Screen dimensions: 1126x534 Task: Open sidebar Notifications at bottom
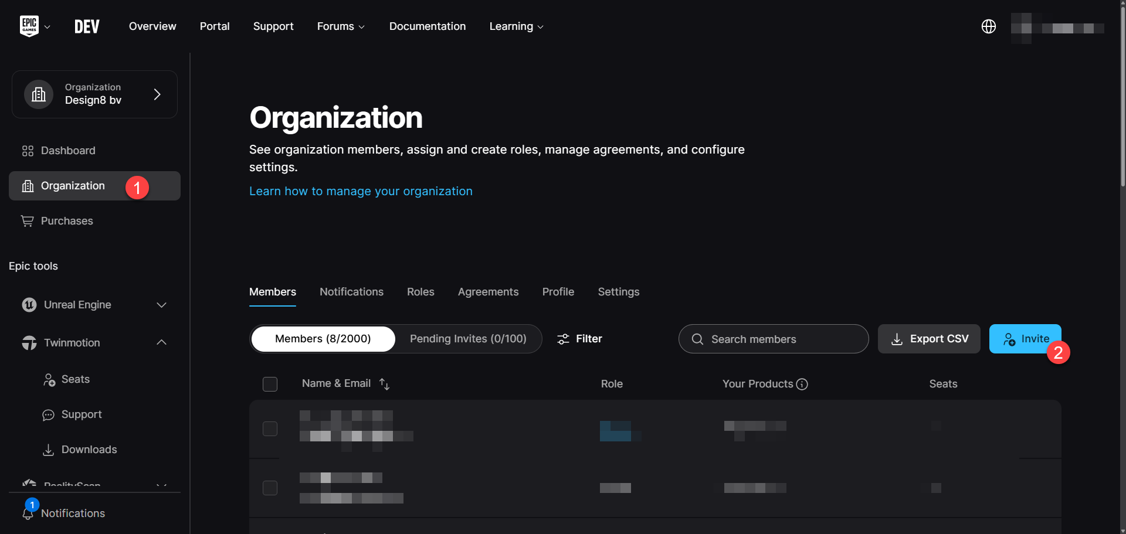click(73, 513)
